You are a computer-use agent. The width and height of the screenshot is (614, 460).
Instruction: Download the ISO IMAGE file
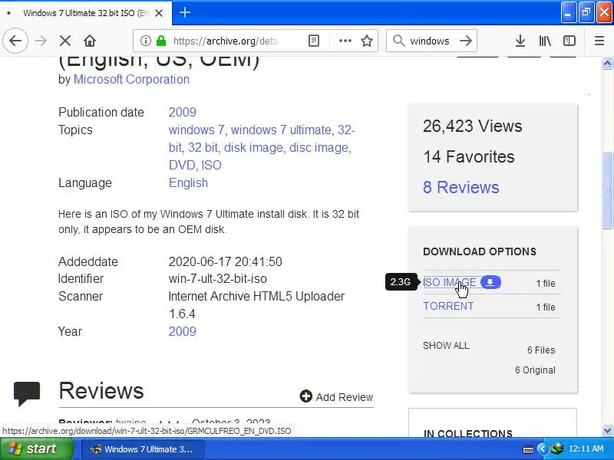(x=449, y=282)
